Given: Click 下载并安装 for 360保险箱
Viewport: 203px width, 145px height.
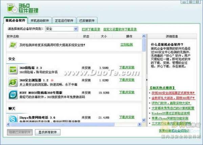Looking at the screenshot, I should 127,68.
